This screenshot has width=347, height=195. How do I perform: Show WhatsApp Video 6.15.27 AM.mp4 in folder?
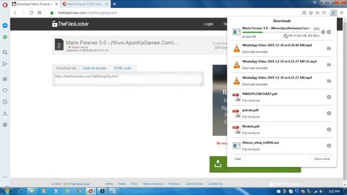coord(329,81)
